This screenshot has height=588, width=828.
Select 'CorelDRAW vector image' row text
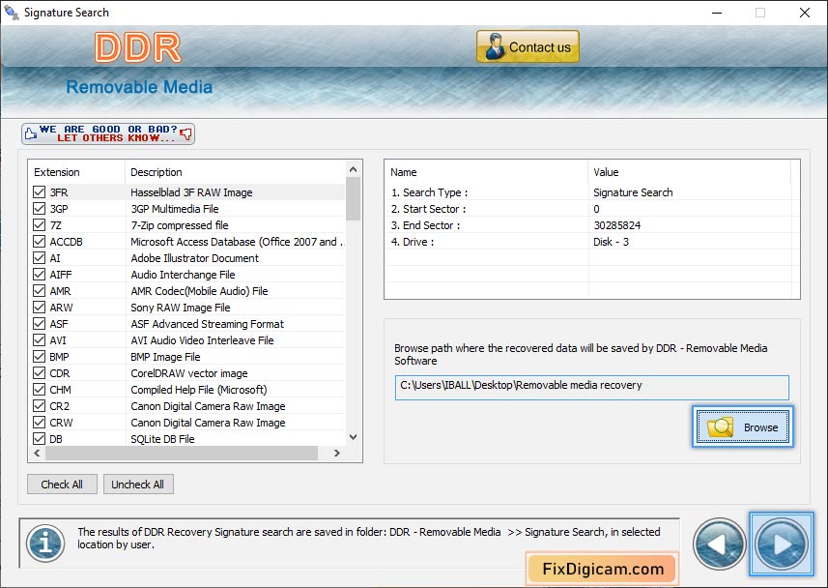pyautogui.click(x=189, y=372)
